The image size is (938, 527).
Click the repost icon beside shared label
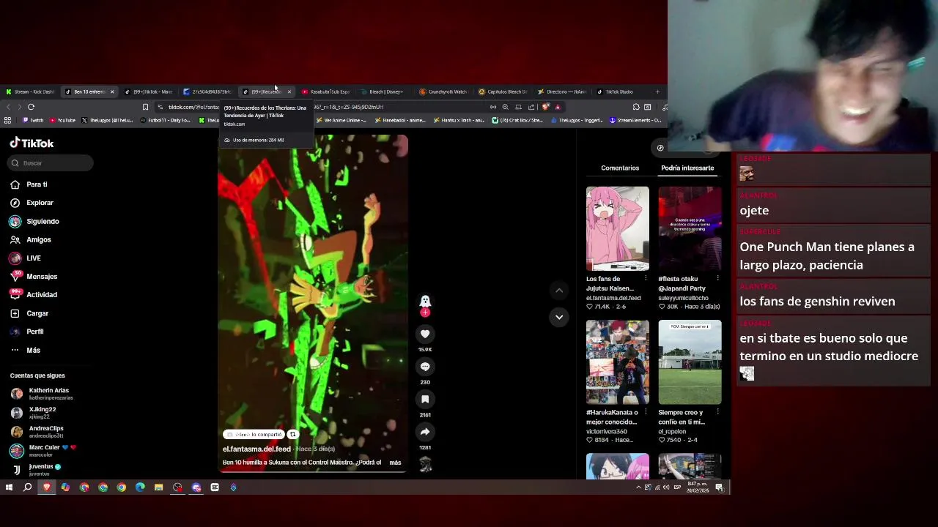coord(292,434)
